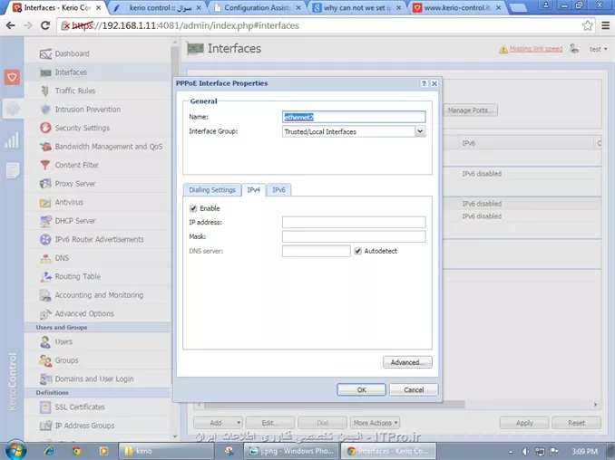The height and width of the screenshot is (460, 615).
Task: Open Proxy Server icon
Action: click(45, 184)
